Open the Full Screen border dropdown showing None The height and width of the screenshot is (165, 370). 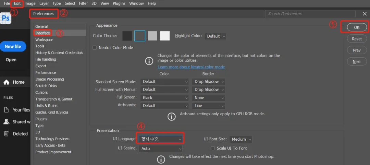click(208, 98)
